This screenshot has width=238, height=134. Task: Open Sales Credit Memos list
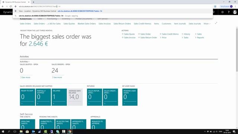[142, 24]
